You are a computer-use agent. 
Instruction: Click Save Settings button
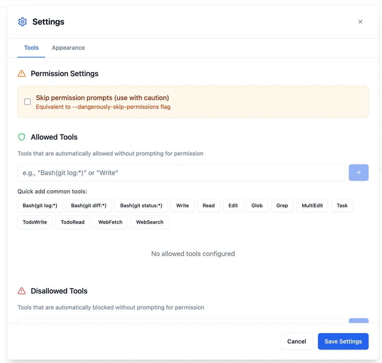coord(343,341)
